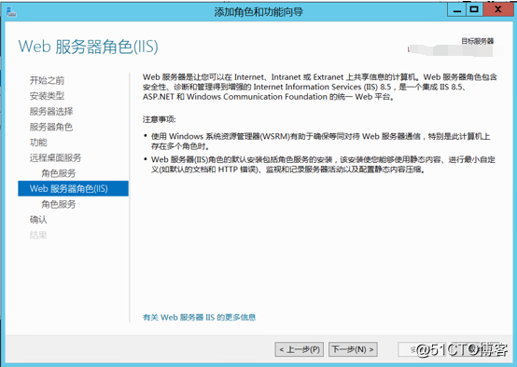Image resolution: width=517 pixels, height=367 pixels.
Task: Select the 功能 step
Action: [38, 143]
